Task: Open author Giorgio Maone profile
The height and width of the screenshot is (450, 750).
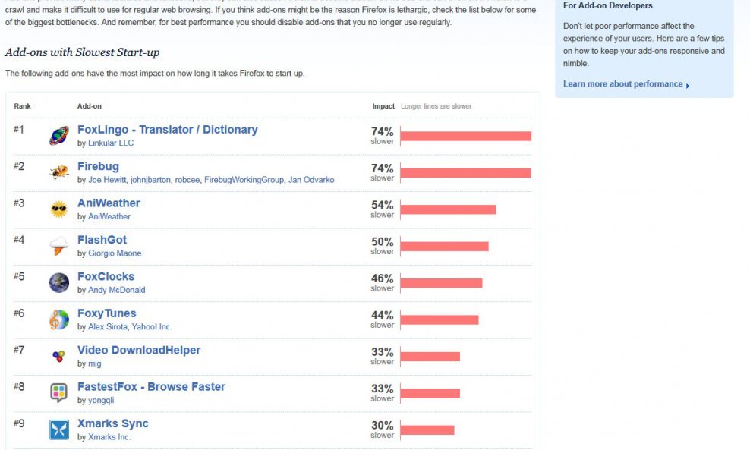Action: tap(115, 253)
